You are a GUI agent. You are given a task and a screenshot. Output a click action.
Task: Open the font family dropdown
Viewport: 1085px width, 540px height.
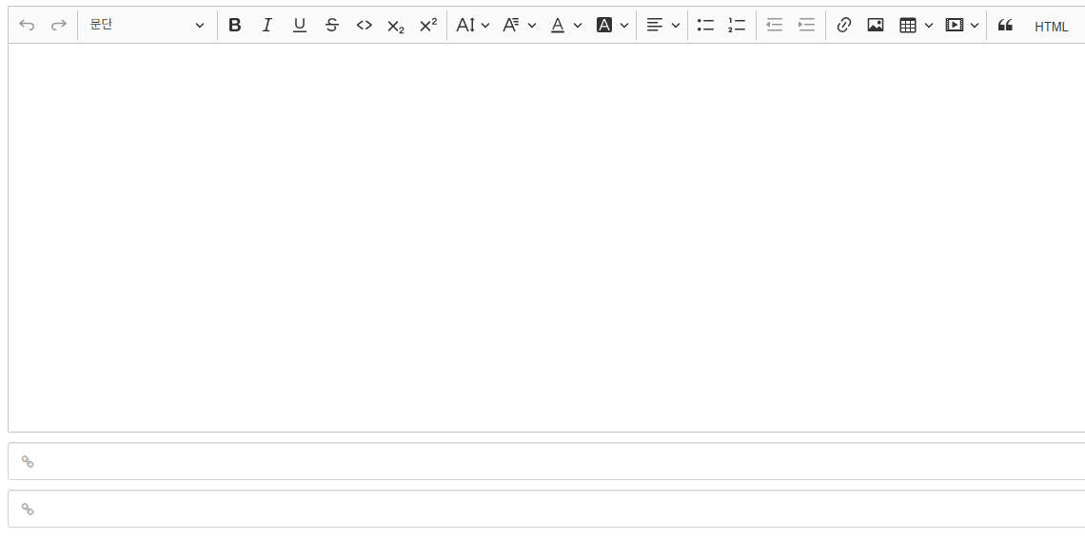coord(520,26)
